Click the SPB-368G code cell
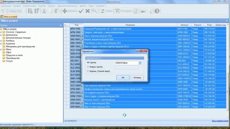This screenshot has width=230, height=129. pyautogui.click(x=77, y=89)
